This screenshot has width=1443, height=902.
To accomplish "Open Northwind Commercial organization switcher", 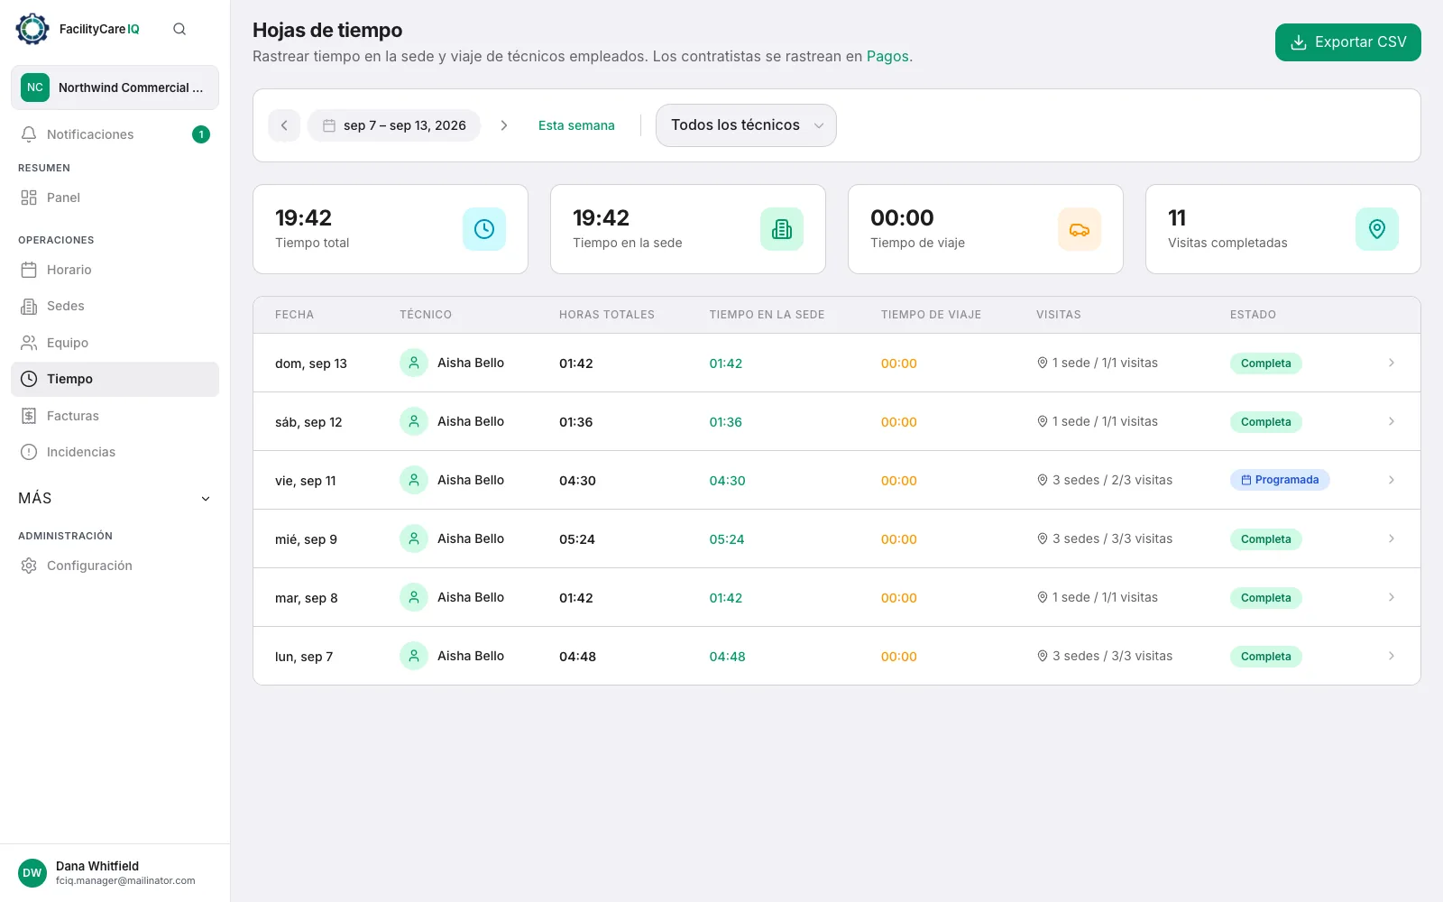I will (115, 87).
